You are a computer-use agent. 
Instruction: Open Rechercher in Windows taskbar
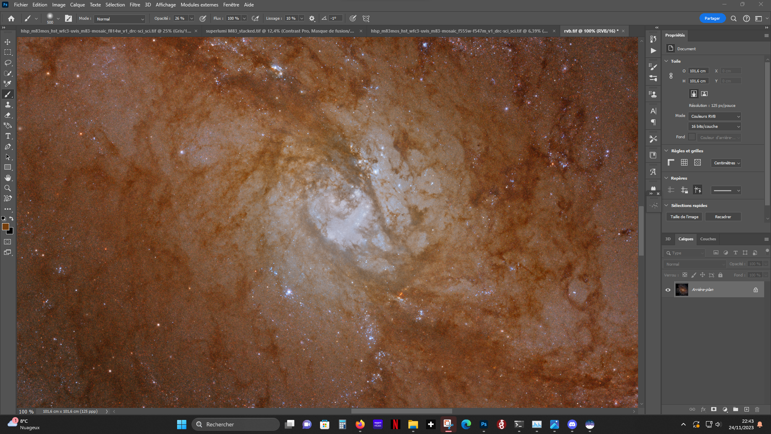[235, 424]
